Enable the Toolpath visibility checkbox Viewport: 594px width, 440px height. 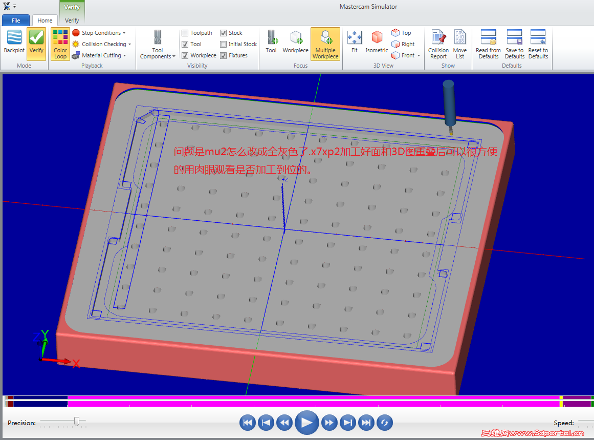(185, 33)
